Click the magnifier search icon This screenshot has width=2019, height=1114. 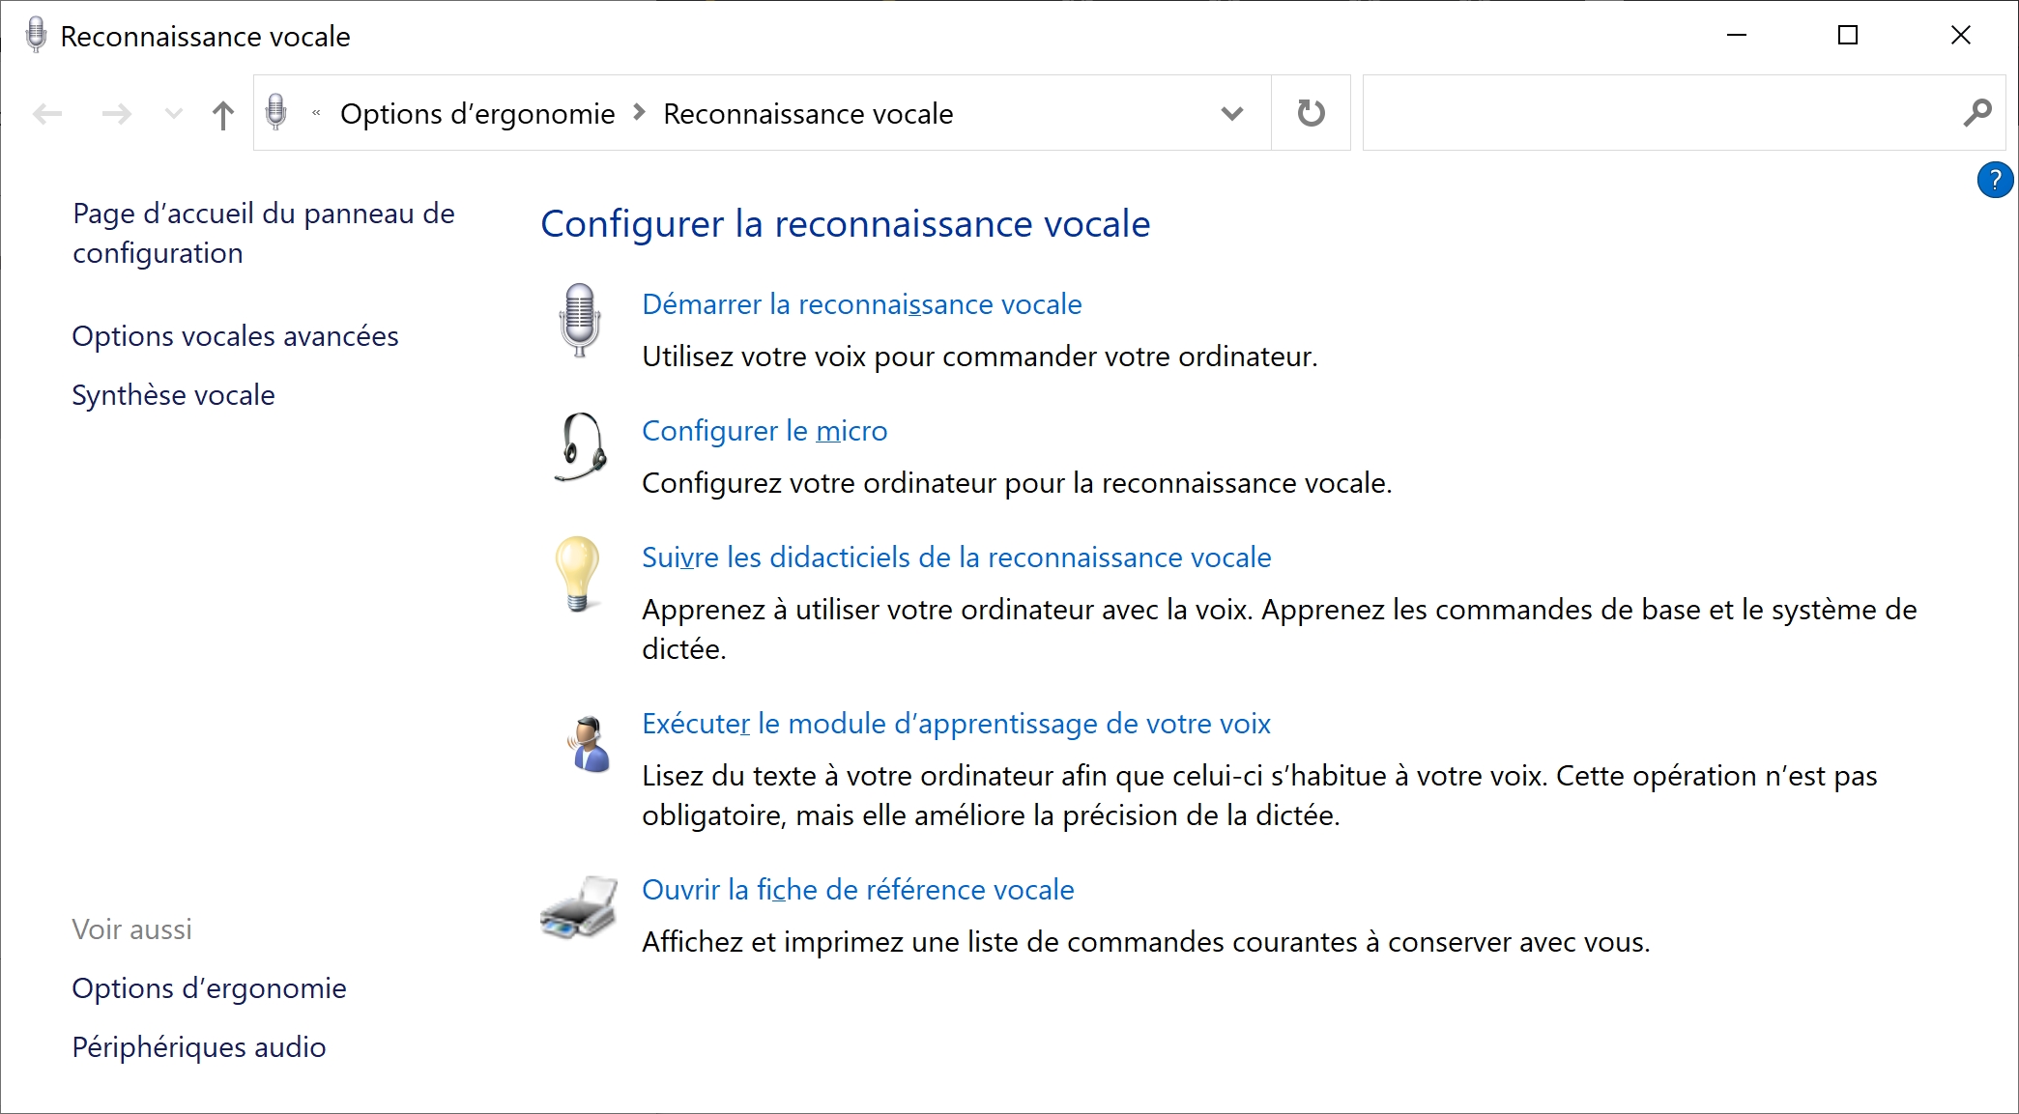click(1977, 113)
